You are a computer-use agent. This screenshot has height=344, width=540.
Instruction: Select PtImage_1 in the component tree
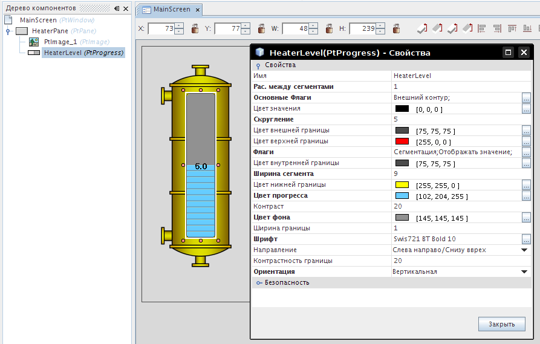(76, 42)
